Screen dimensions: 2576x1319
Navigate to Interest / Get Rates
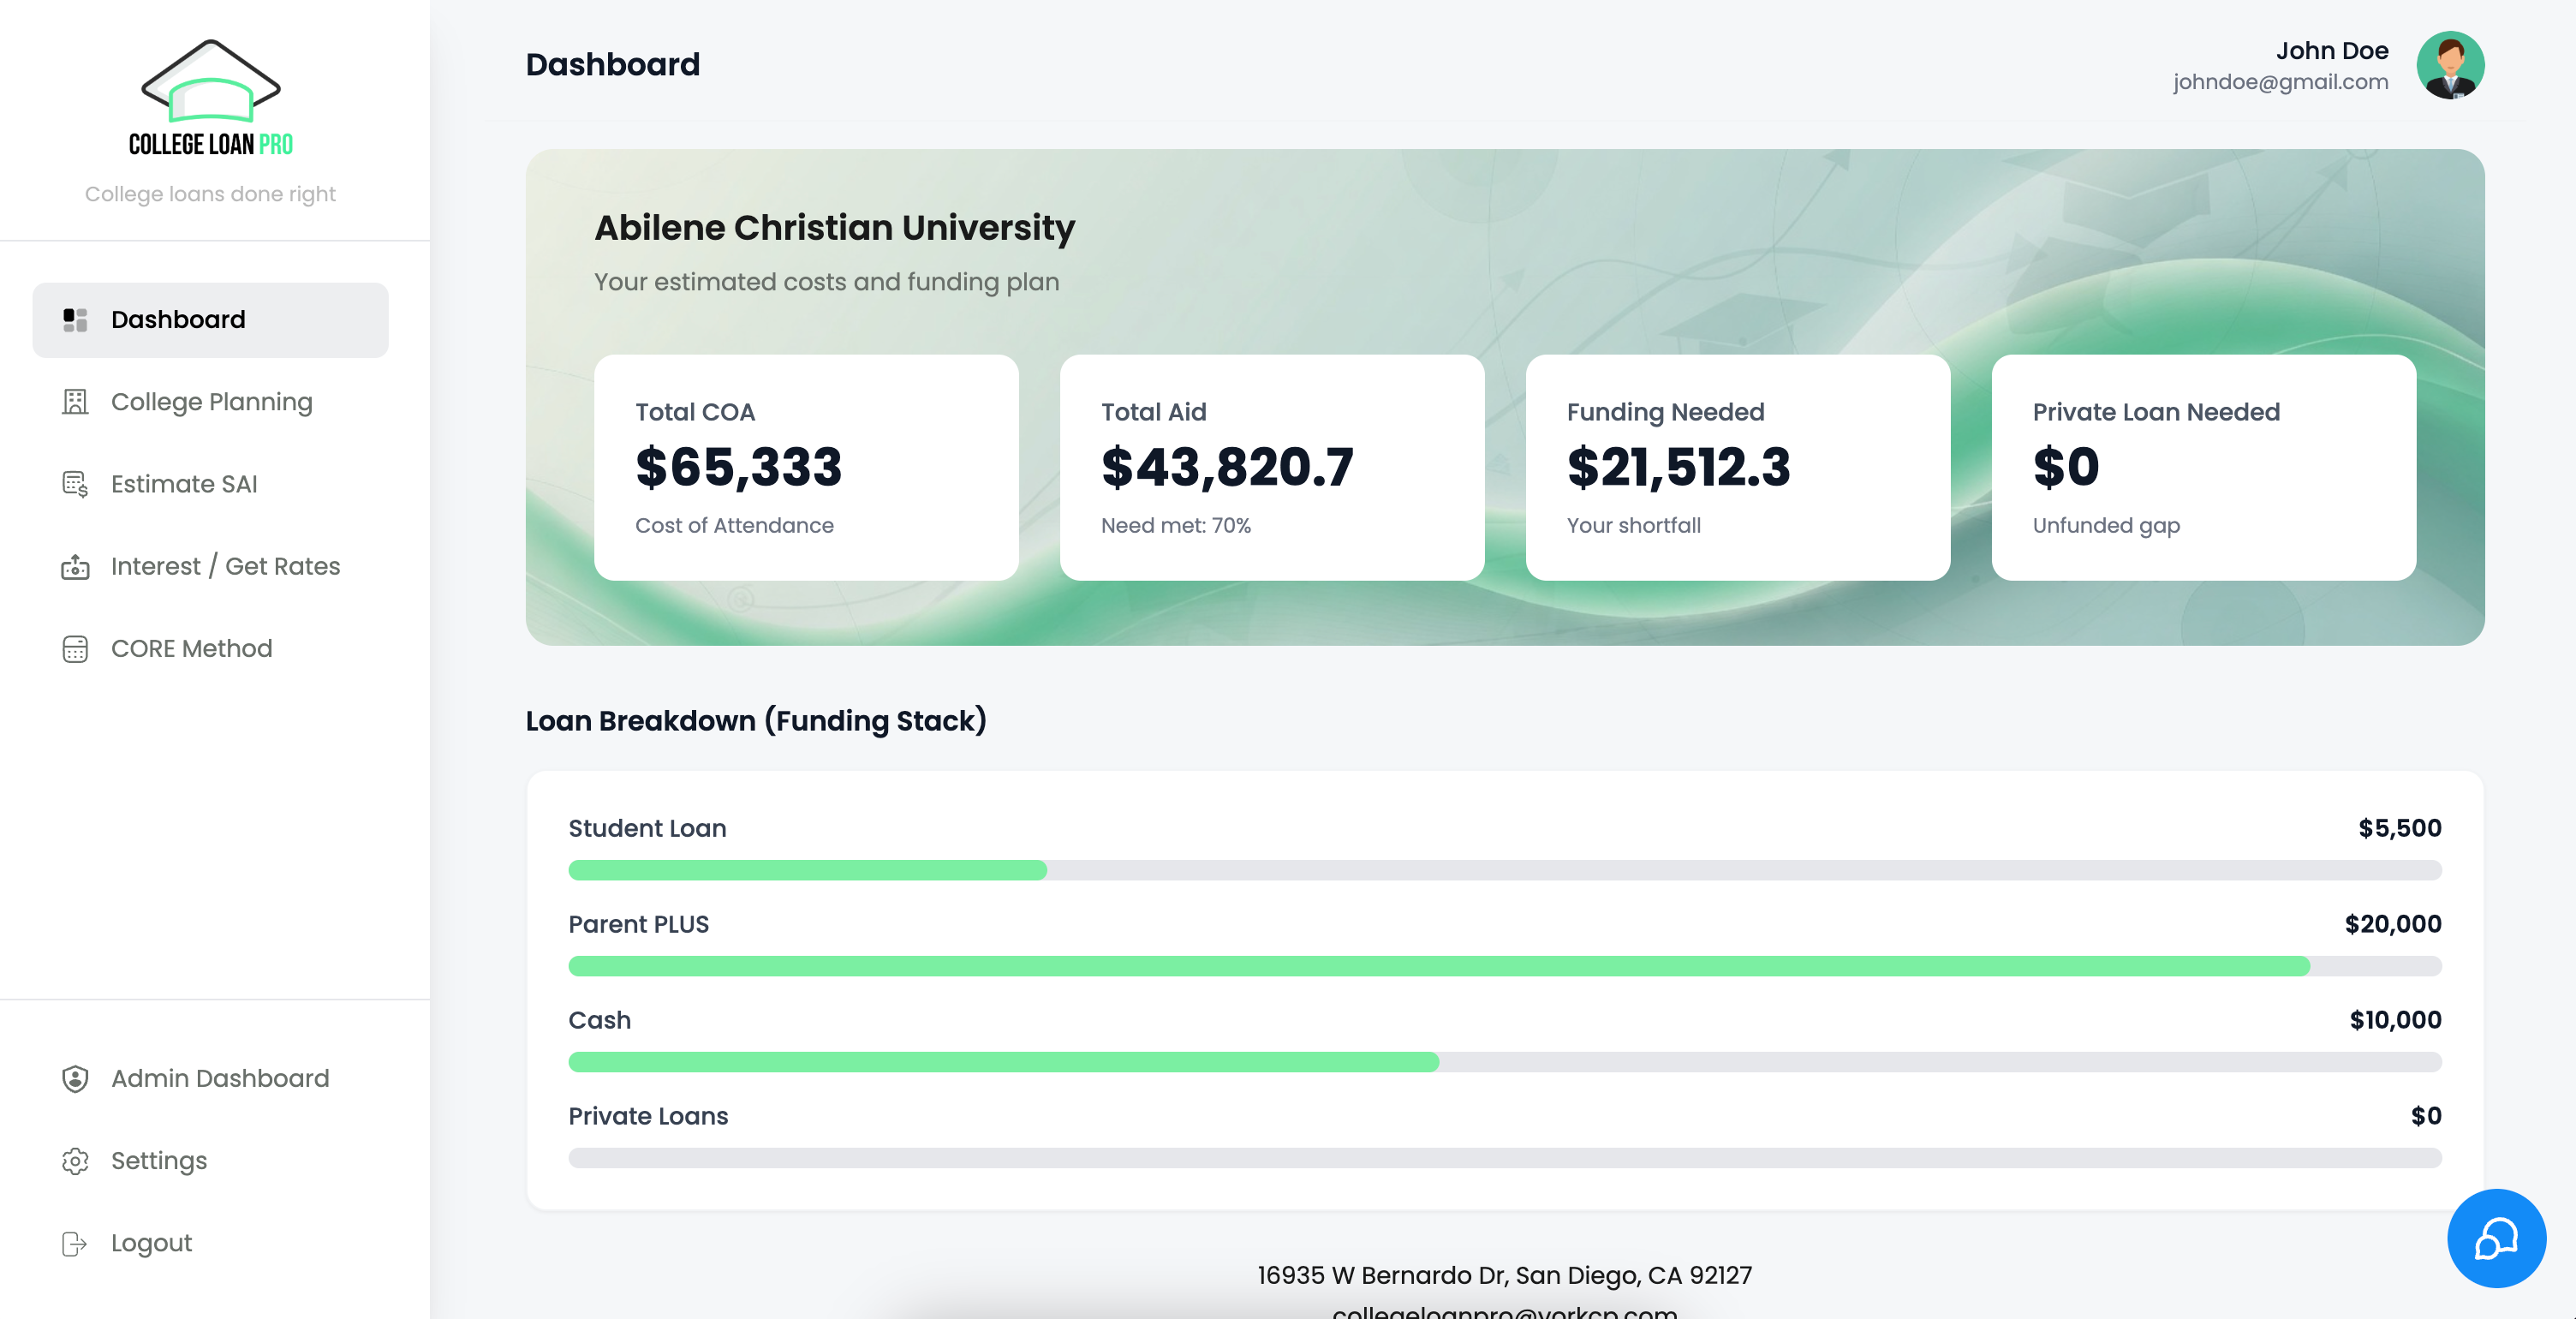pyautogui.click(x=210, y=566)
